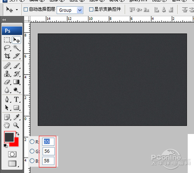Select the History Brush tool
The image size is (194, 173).
pos(17,74)
